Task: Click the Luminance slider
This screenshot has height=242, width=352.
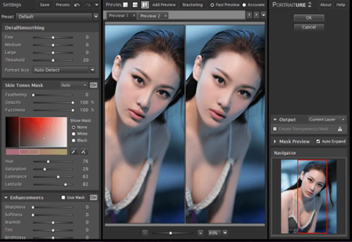Action: pos(53,177)
